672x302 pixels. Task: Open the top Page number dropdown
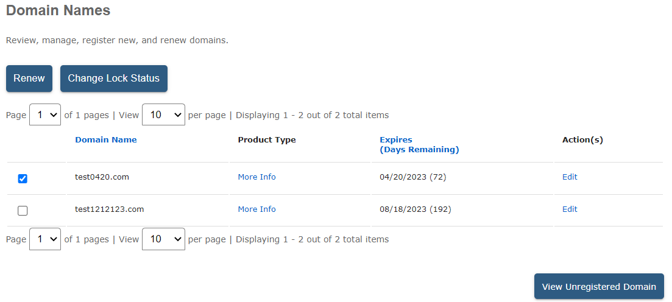click(45, 114)
